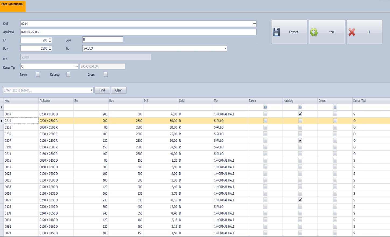Toggle the Katalog column filter checkbox
The image size is (390, 237).
(300, 107)
